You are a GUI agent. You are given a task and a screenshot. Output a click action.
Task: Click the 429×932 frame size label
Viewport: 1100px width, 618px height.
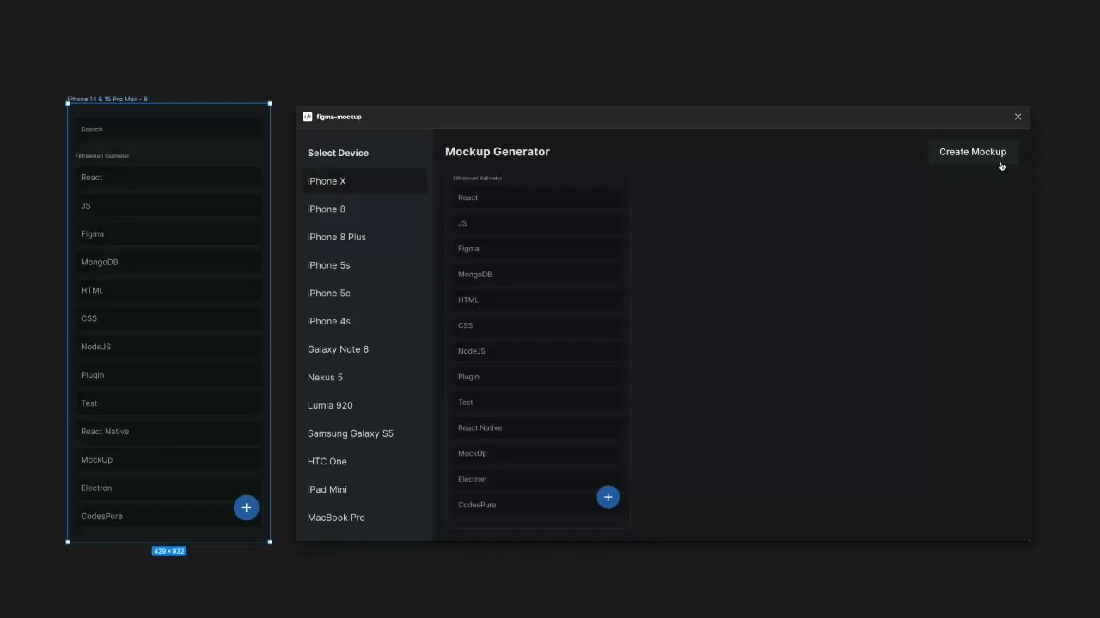tap(168, 551)
